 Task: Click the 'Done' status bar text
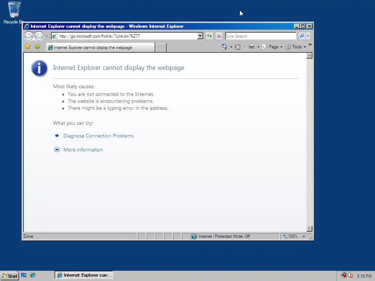29,236
